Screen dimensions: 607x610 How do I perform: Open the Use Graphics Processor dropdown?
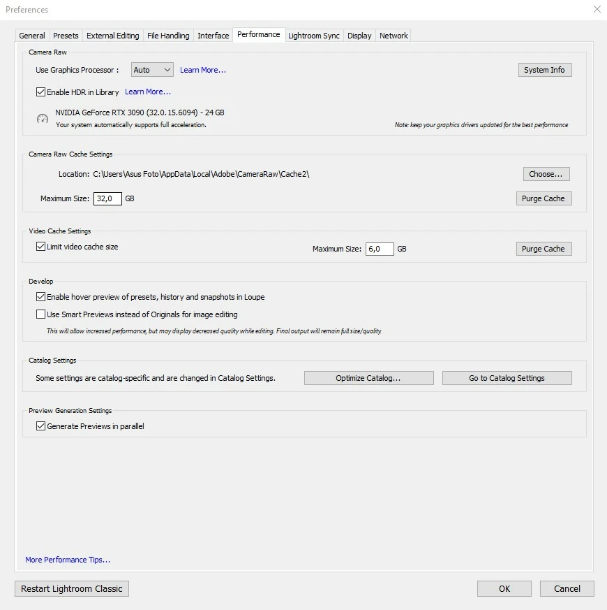[x=152, y=70]
